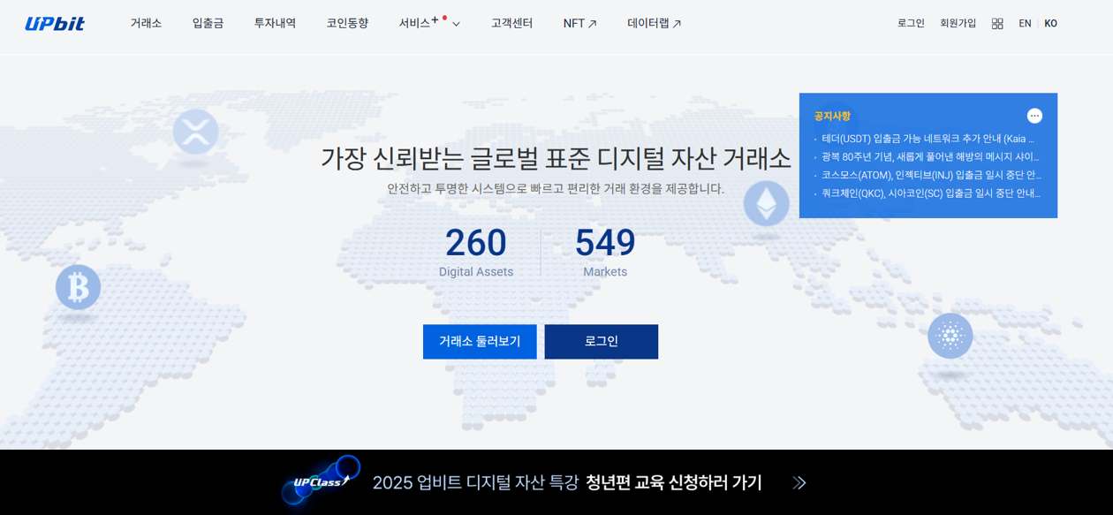The height and width of the screenshot is (515, 1113).
Task: Open 코인동향 menu item
Action: pyautogui.click(x=347, y=23)
